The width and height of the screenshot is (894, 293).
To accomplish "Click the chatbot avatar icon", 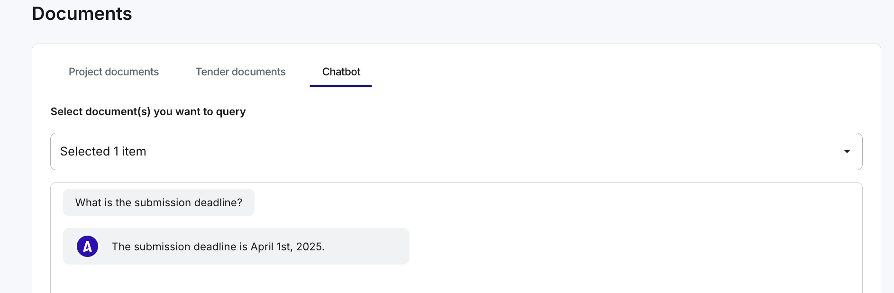I will 87,247.
